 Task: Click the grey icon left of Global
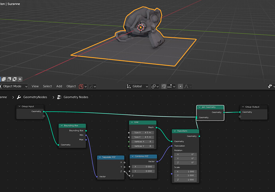point(90,86)
